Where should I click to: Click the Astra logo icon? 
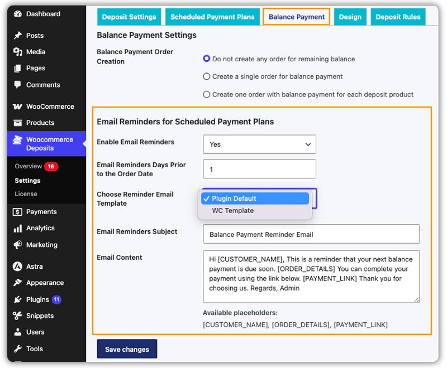click(x=17, y=267)
